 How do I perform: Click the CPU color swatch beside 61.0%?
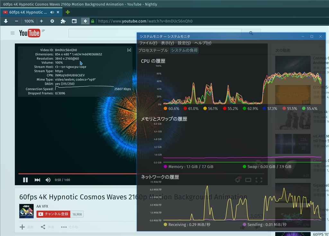click(x=185, y=109)
